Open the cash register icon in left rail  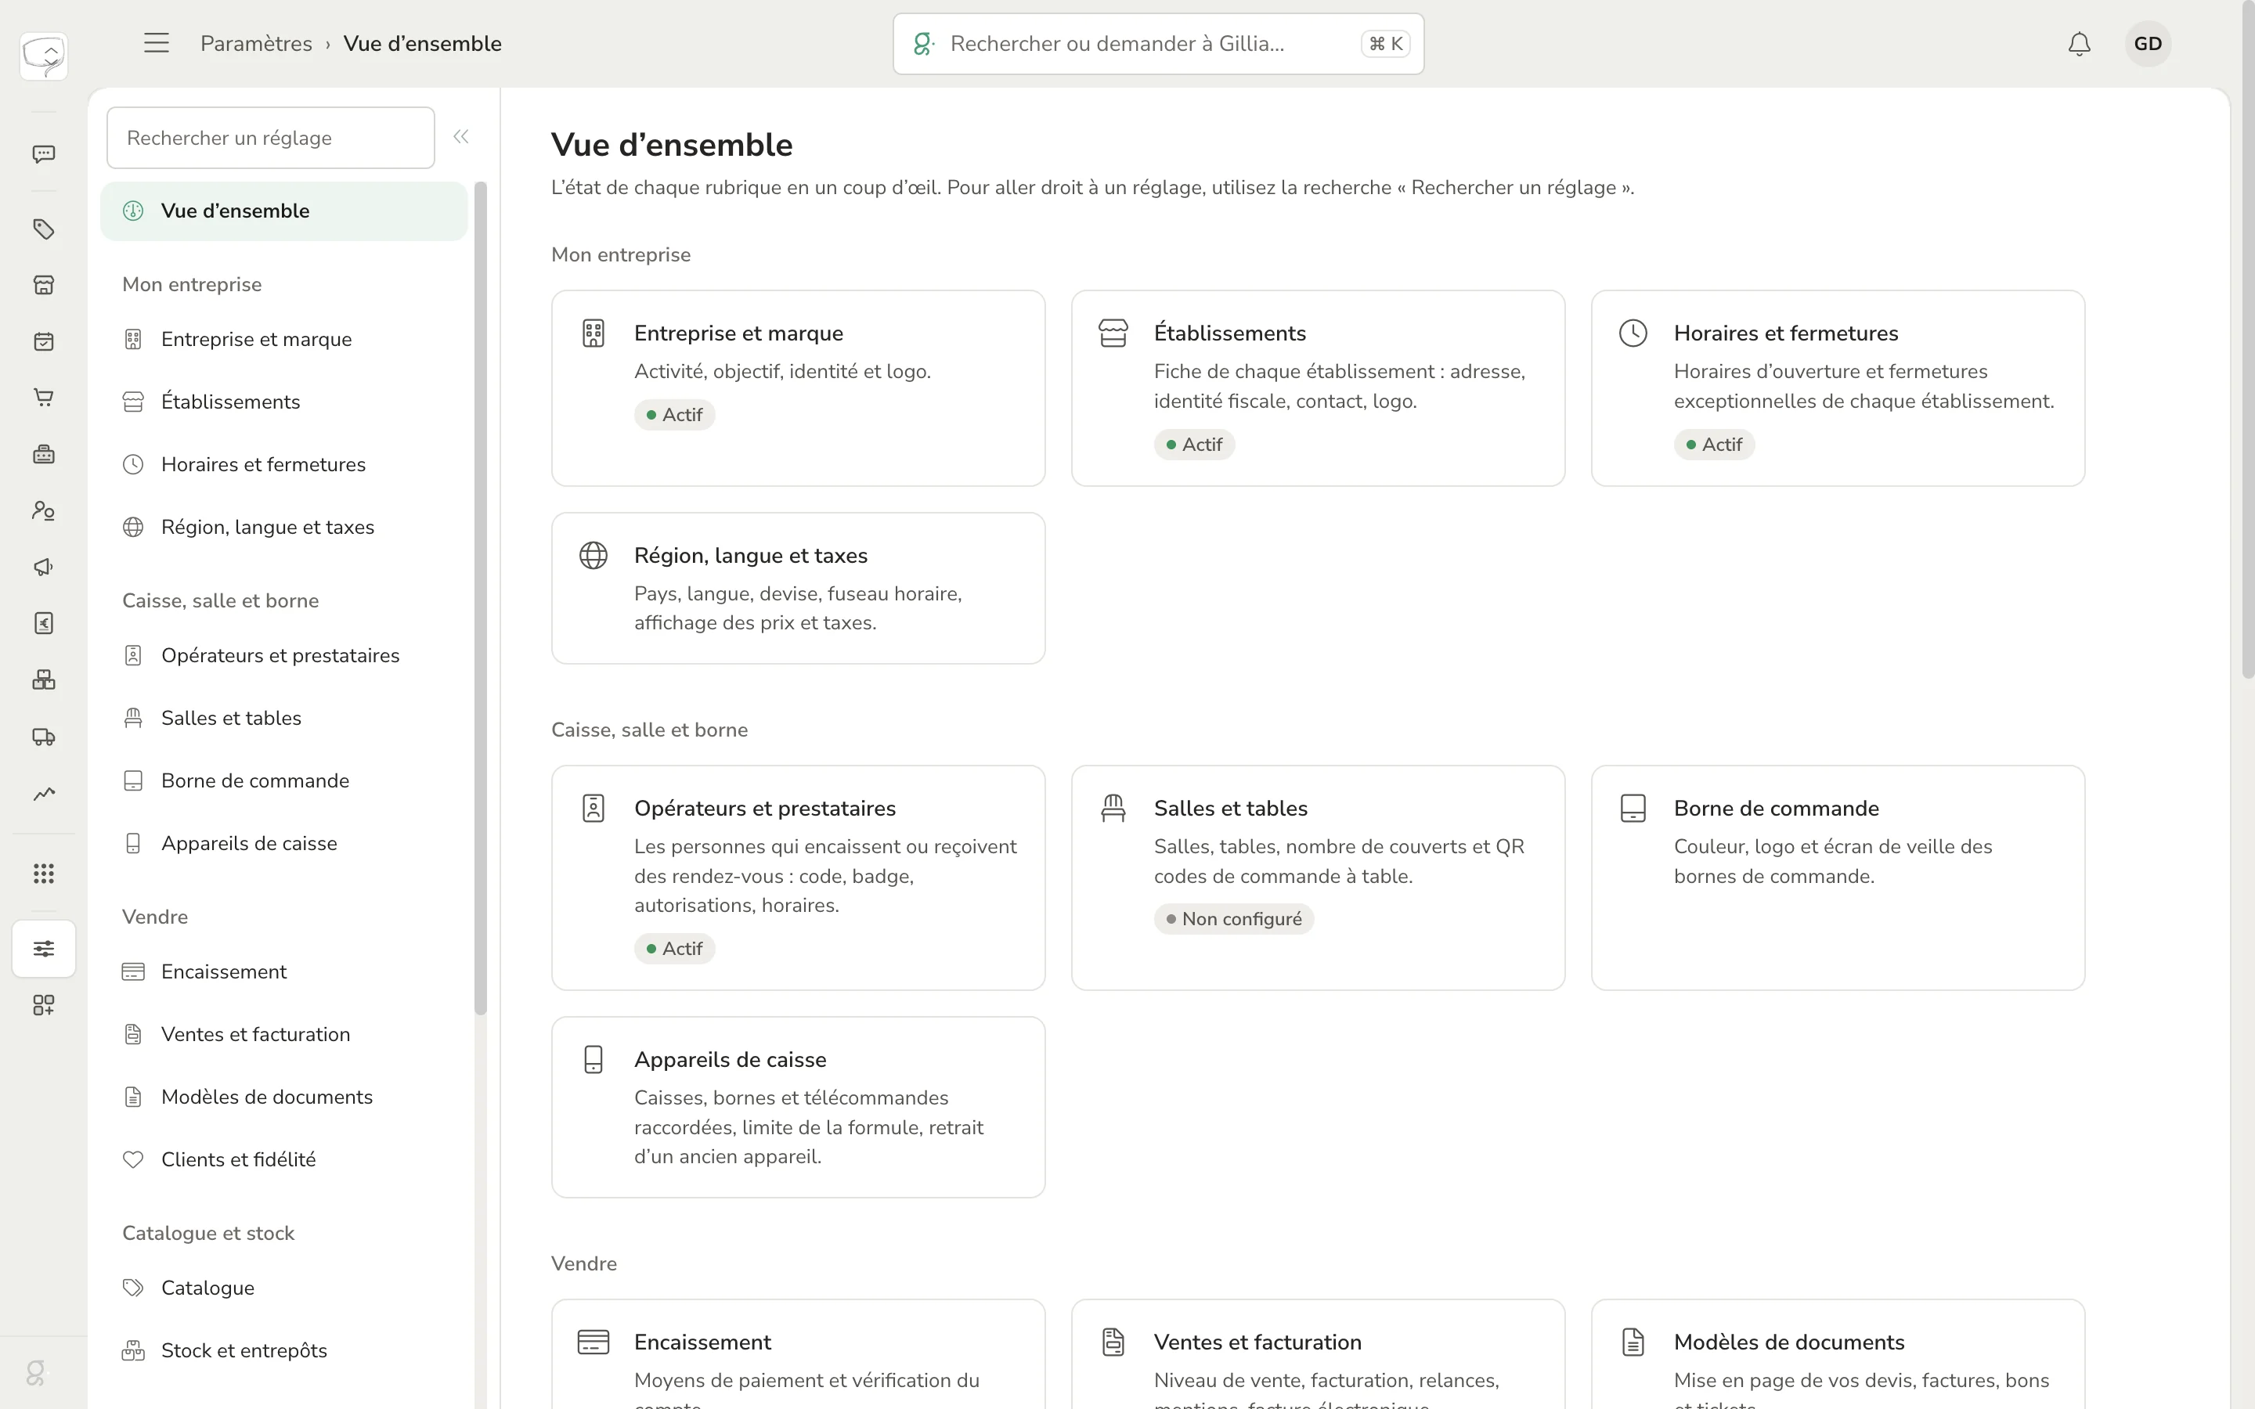pyautogui.click(x=44, y=455)
